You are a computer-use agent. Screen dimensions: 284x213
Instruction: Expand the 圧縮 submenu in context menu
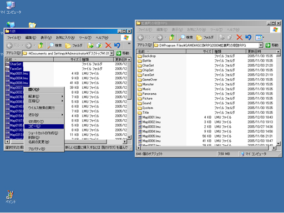pos(44,101)
